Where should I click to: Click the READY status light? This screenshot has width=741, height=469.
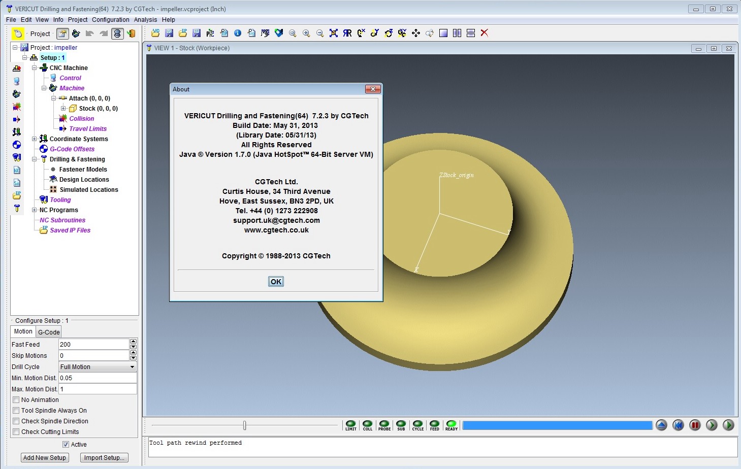pos(452,425)
